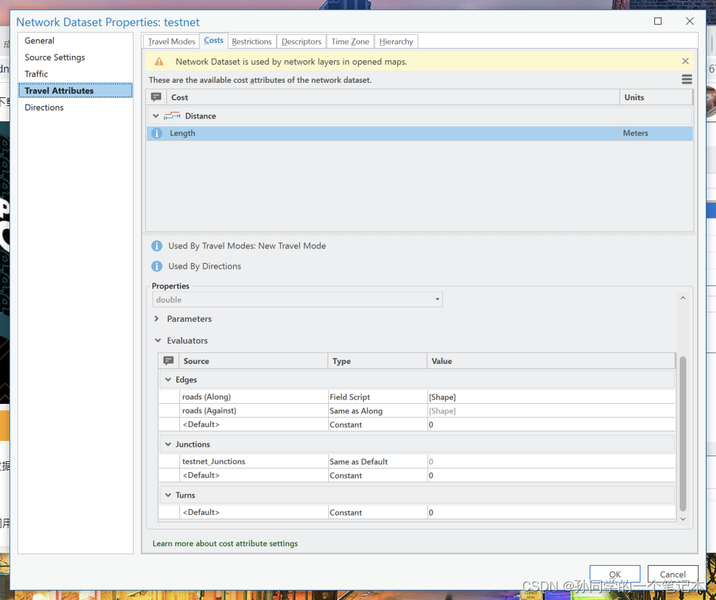Click info icon for Used By Travel Modes
This screenshot has width=716, height=600.
(157, 246)
